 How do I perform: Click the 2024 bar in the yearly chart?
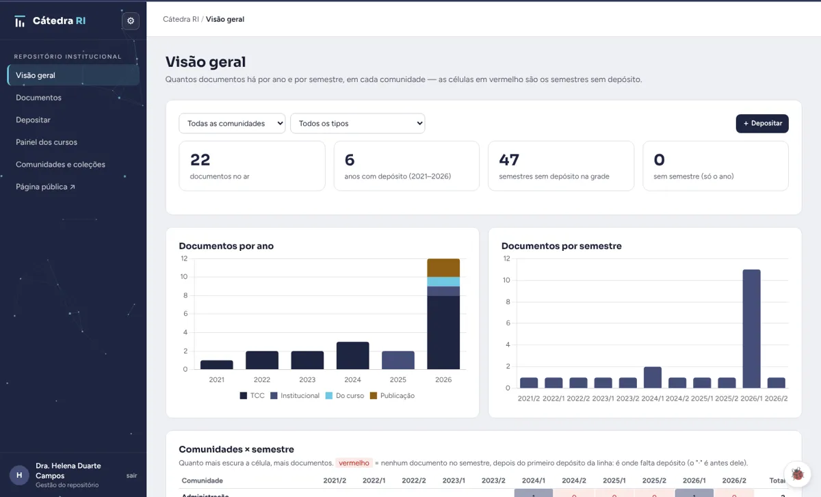353,356
